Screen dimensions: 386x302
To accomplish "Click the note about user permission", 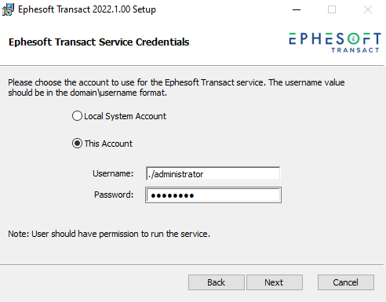I will tap(109, 234).
